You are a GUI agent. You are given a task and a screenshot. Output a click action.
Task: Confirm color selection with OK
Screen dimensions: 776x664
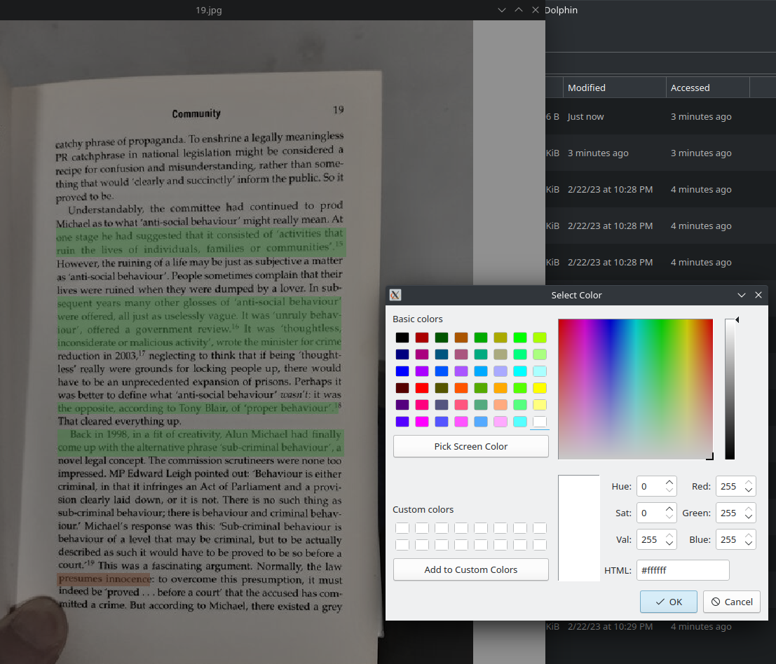(668, 602)
